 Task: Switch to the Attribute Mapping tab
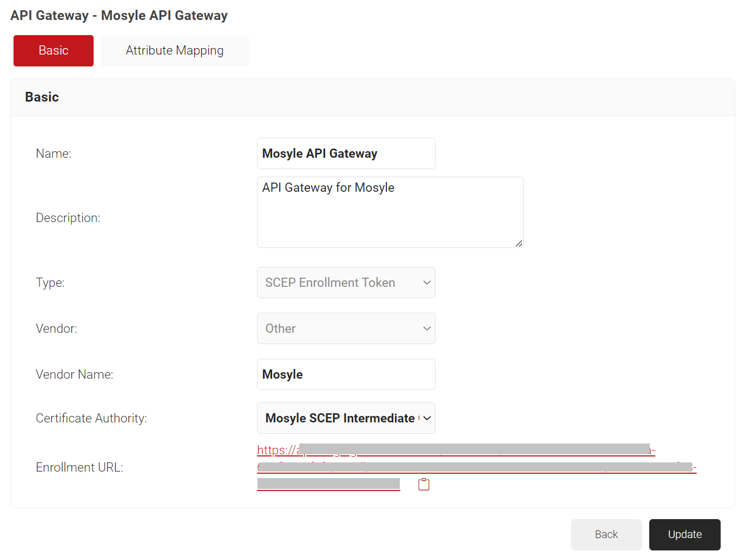click(174, 51)
